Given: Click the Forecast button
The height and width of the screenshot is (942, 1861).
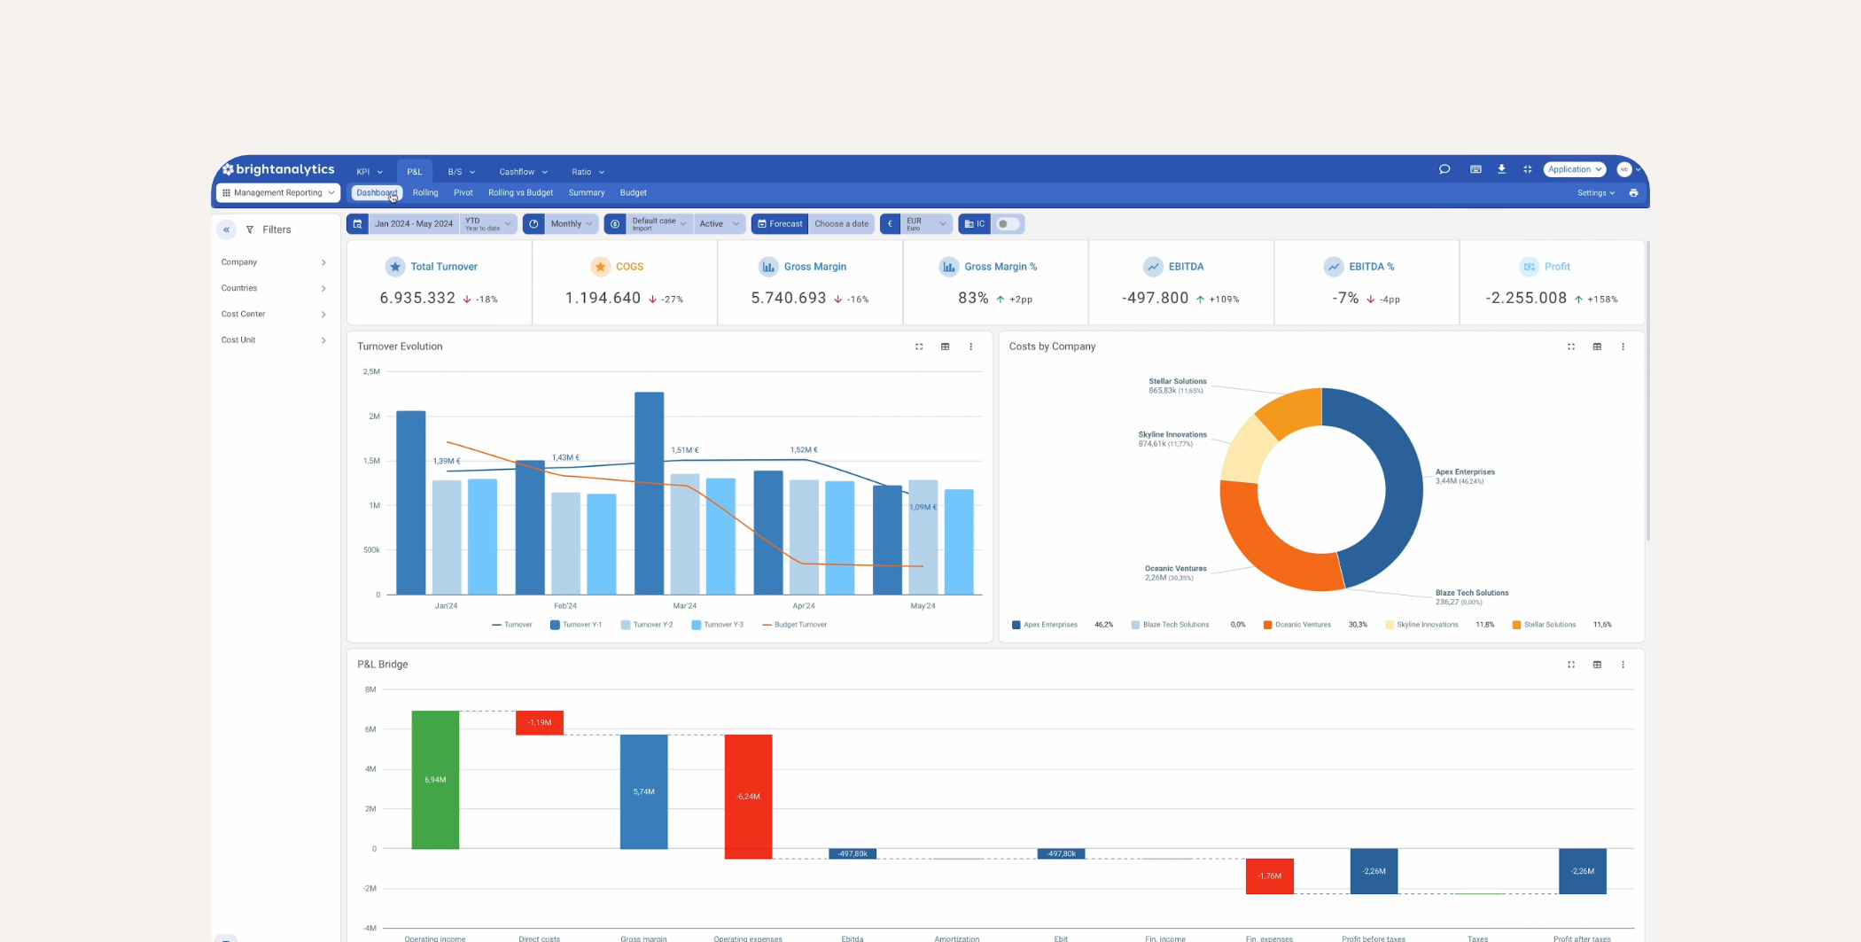Looking at the screenshot, I should (x=780, y=224).
